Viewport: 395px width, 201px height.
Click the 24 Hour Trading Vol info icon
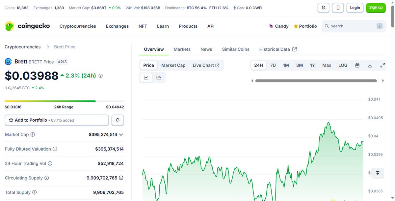tap(50, 163)
